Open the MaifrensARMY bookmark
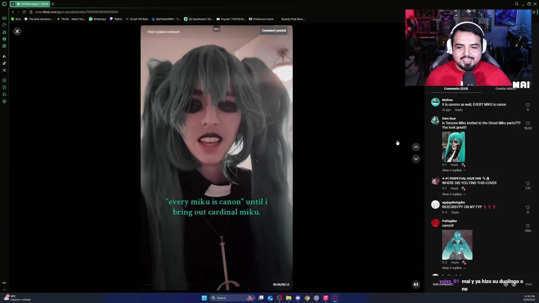Screen dimensions: 539x303 coord(166,19)
